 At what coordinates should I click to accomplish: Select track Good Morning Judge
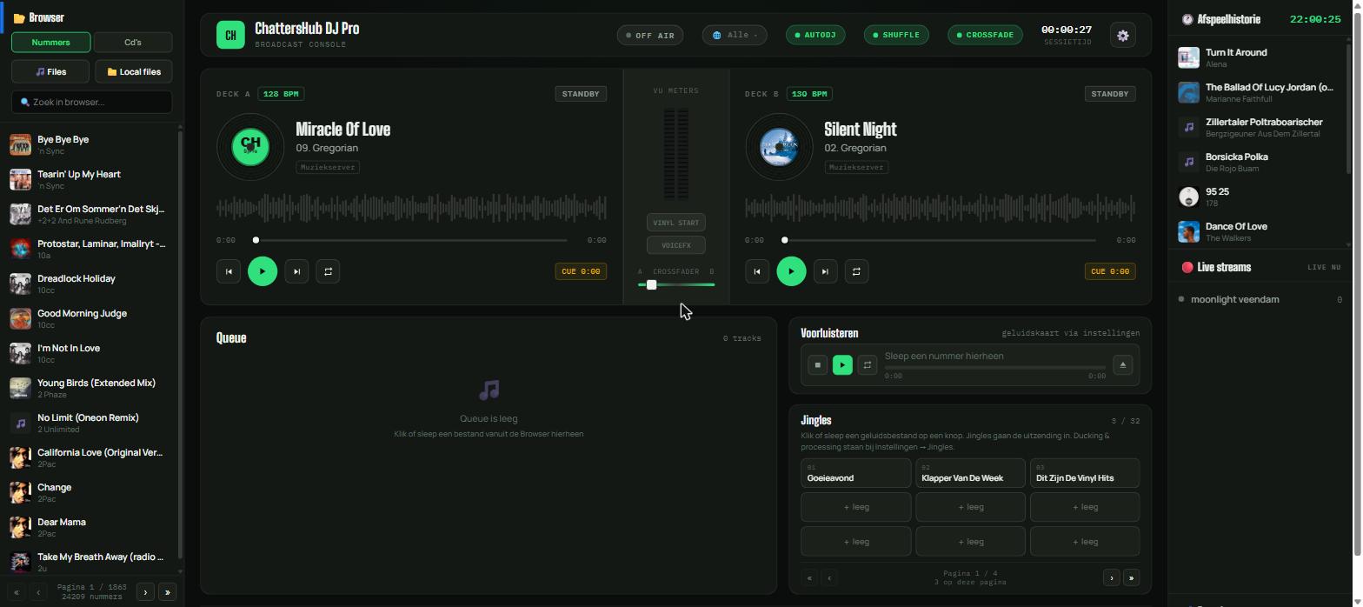pyautogui.click(x=91, y=318)
